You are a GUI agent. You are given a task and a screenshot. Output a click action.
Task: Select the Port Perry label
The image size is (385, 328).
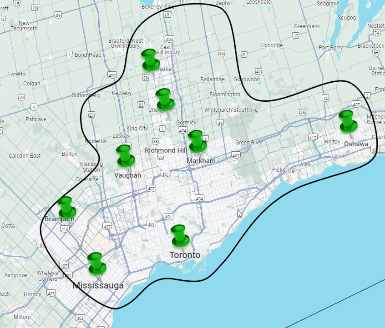331,47
